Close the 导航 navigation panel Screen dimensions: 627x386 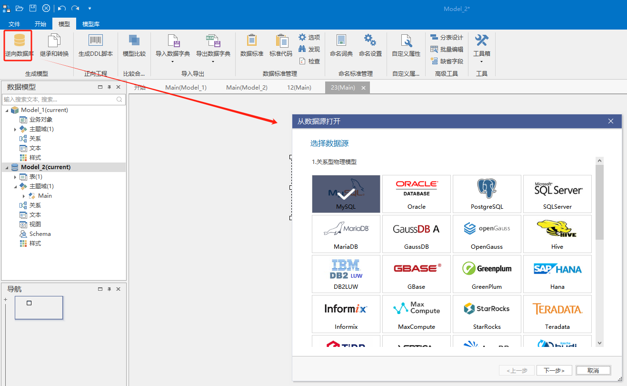point(119,289)
